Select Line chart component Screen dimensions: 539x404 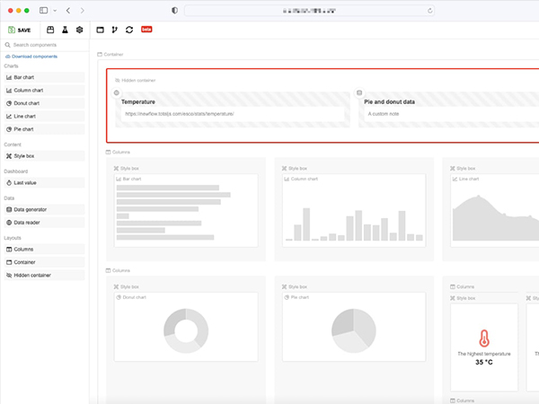click(x=44, y=117)
